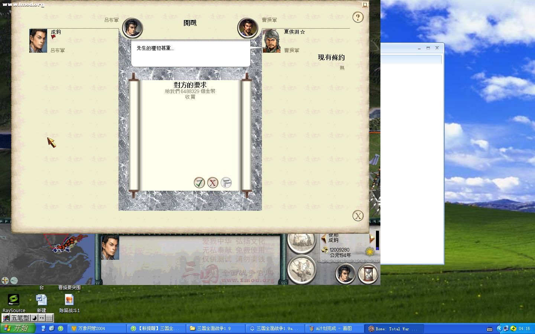Accept the proposal with the green checkmark button
This screenshot has height=334, width=535.
[200, 183]
